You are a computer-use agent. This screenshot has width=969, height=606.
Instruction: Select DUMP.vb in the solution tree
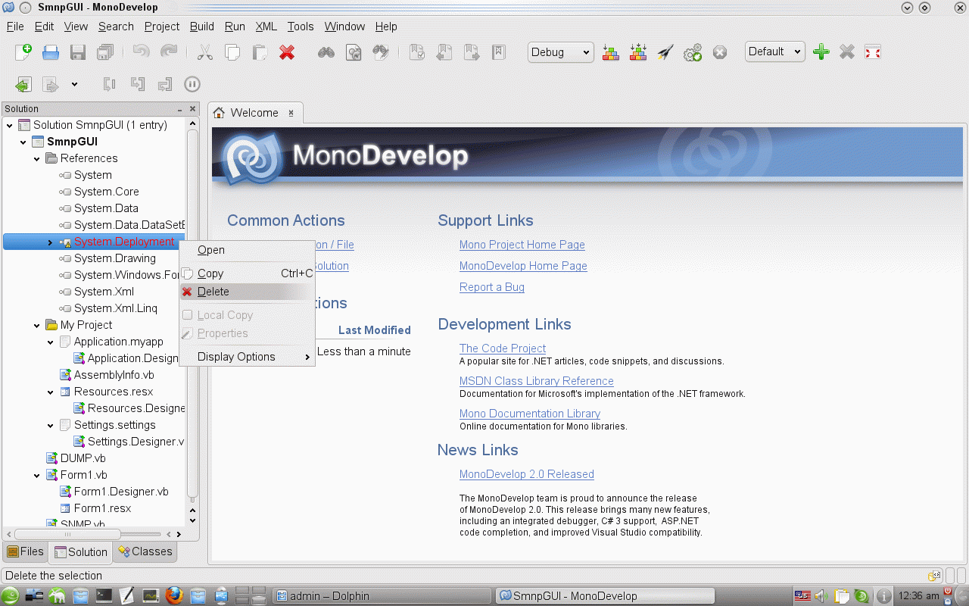(x=83, y=458)
